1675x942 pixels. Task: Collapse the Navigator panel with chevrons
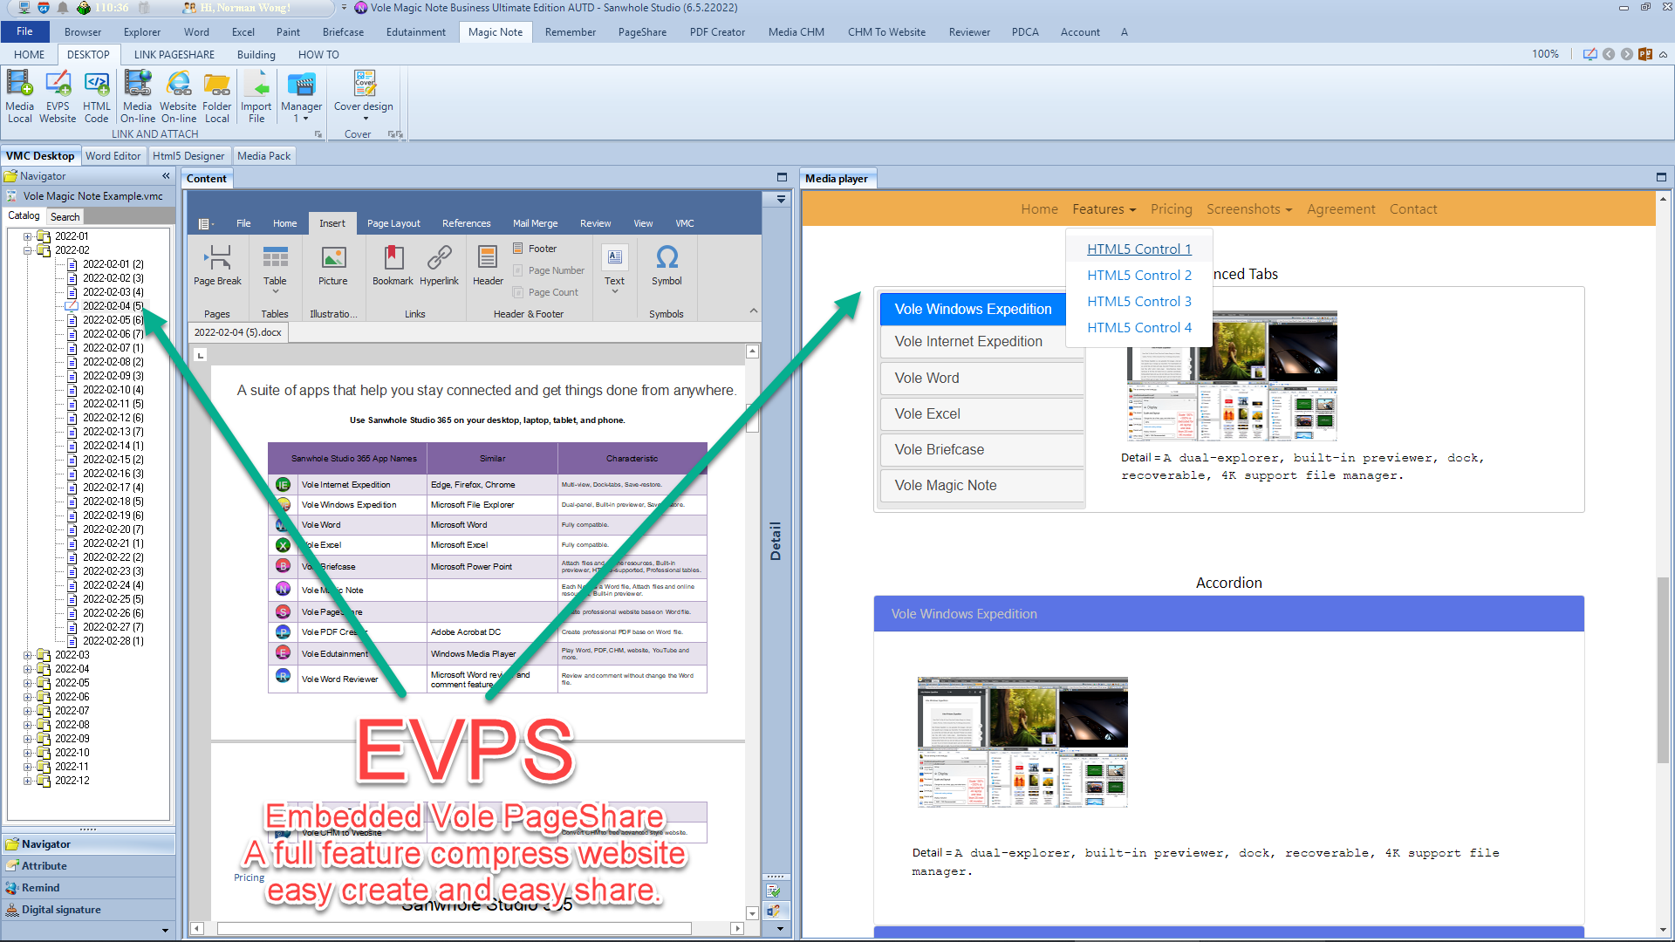click(x=166, y=176)
